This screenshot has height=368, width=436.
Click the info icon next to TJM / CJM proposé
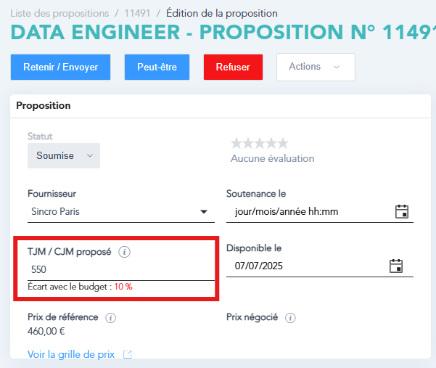[124, 253]
